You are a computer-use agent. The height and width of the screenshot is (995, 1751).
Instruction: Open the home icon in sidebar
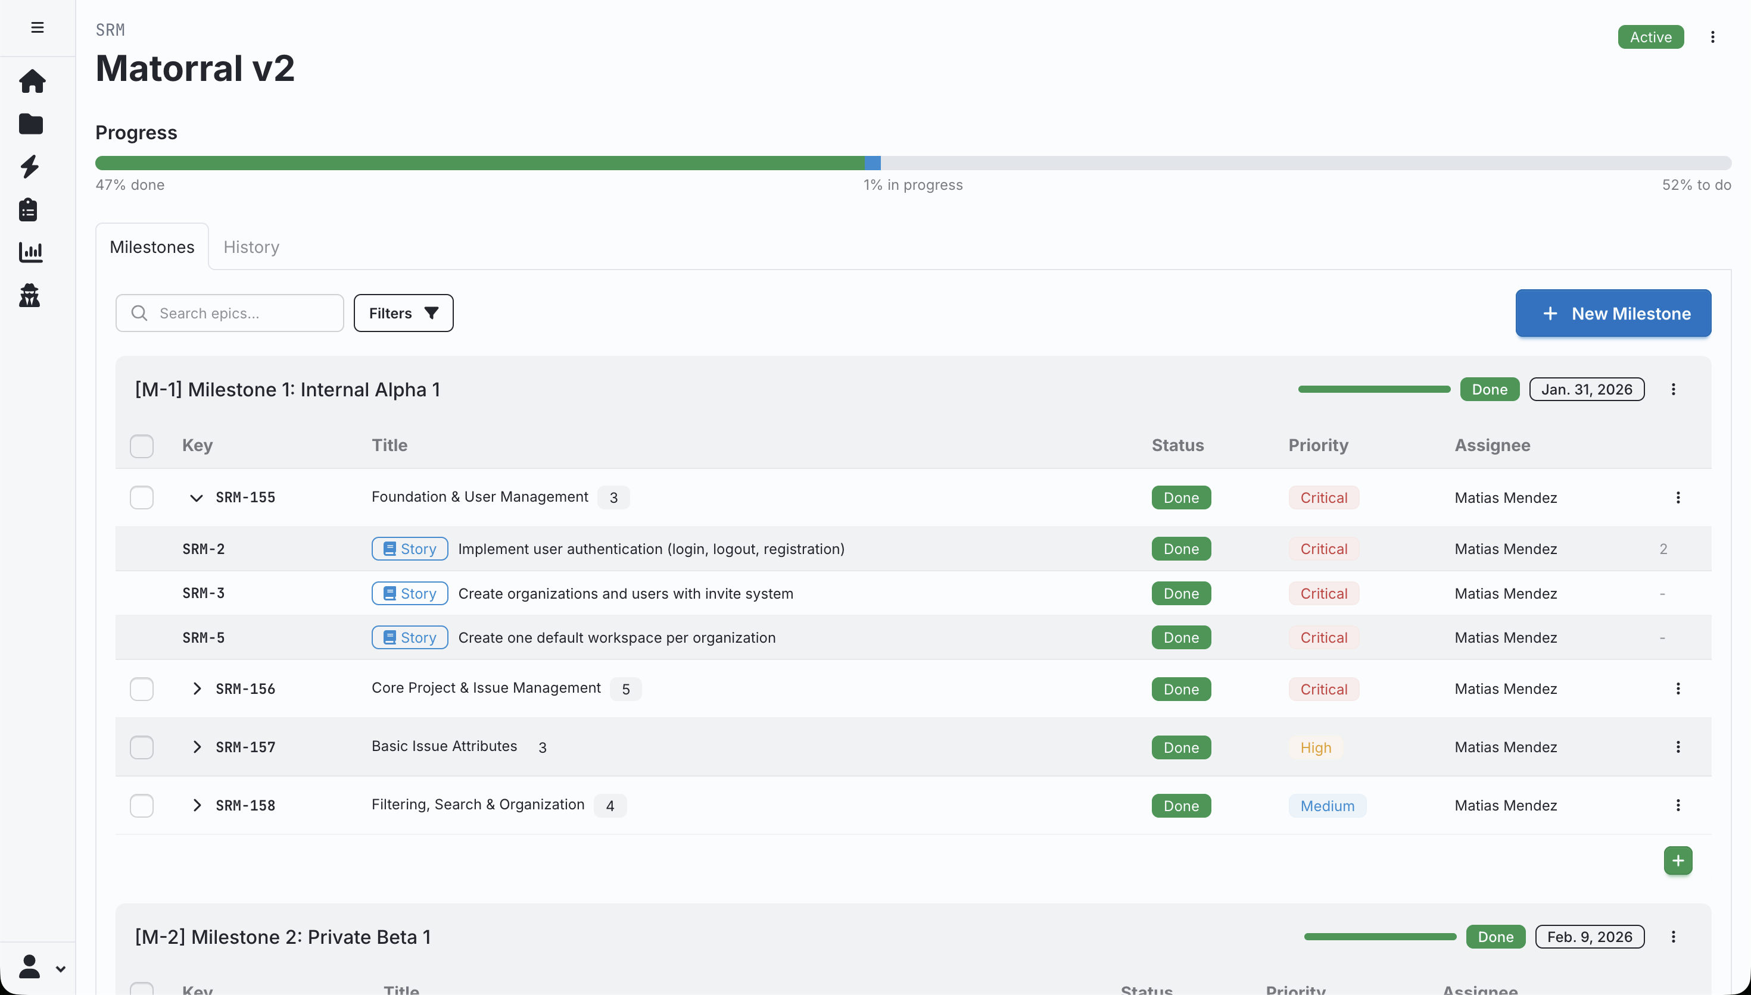[x=32, y=82]
